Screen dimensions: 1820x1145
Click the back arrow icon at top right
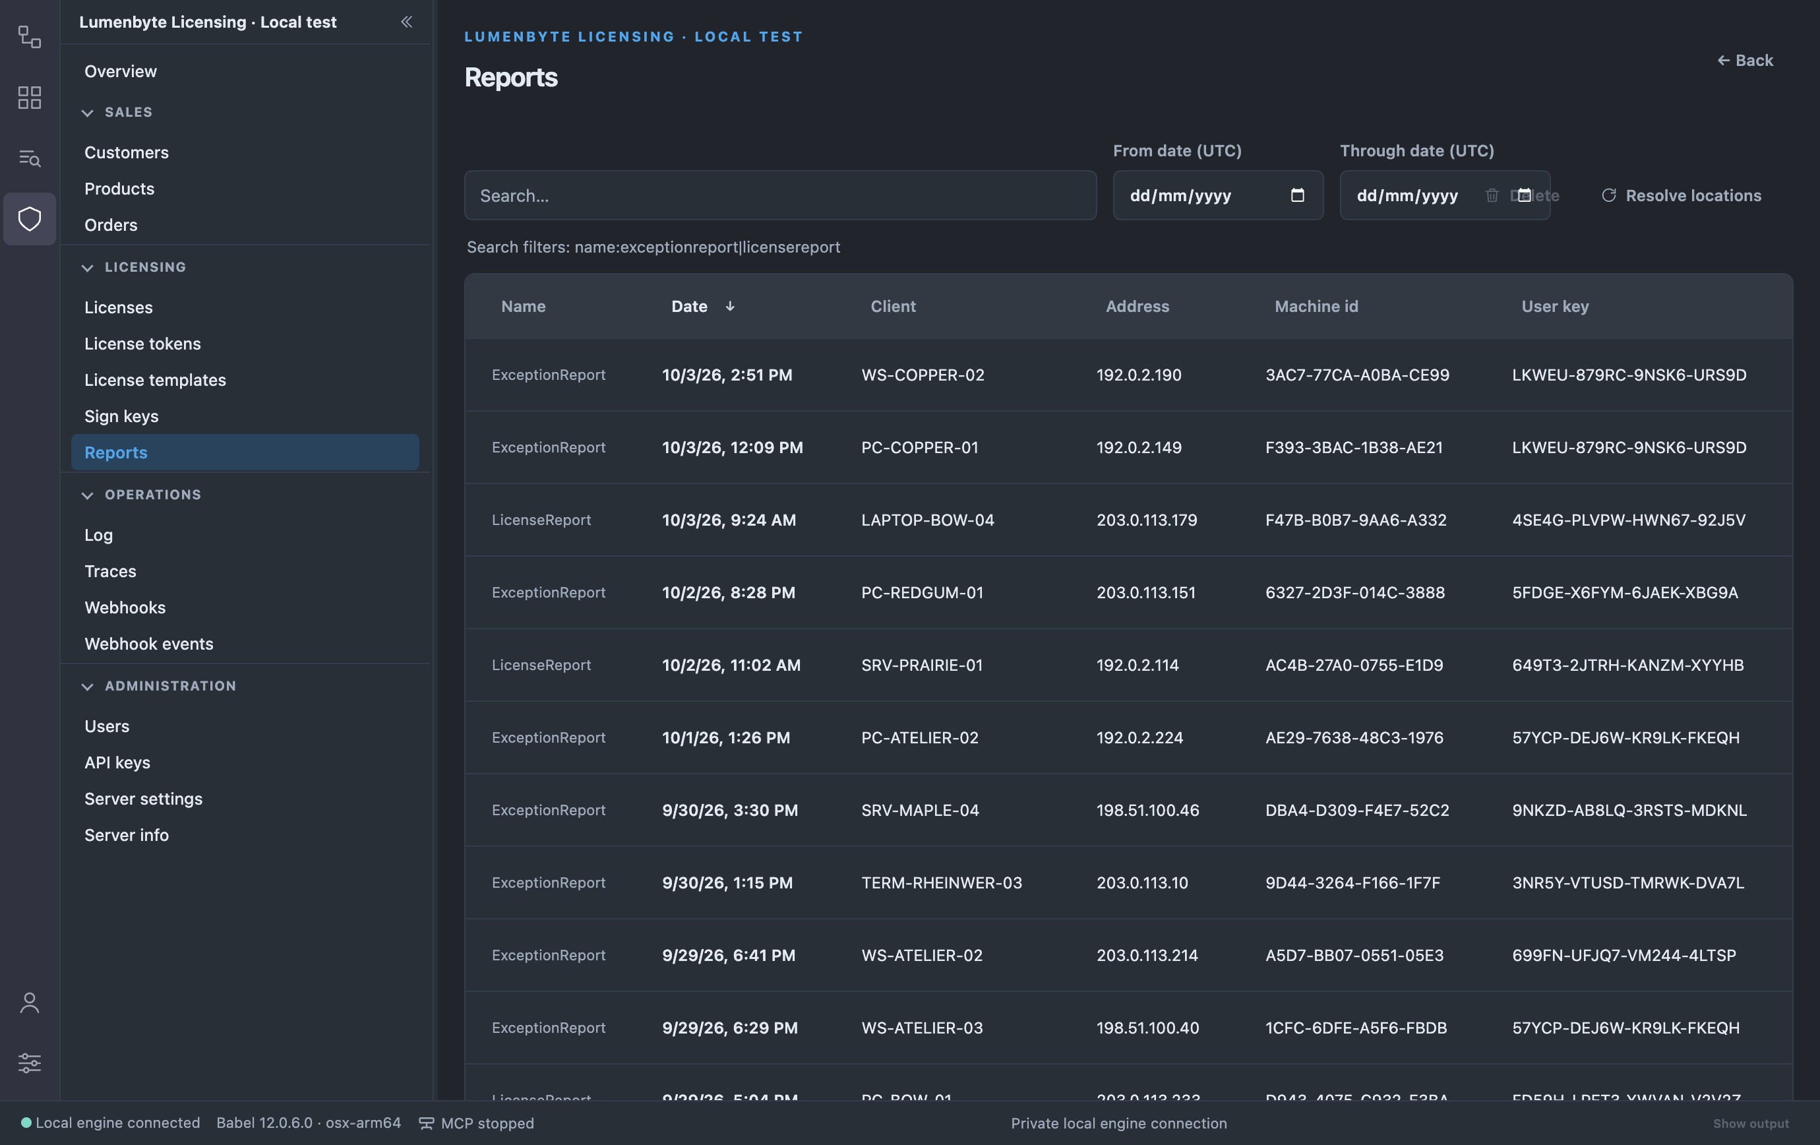pyautogui.click(x=1723, y=61)
